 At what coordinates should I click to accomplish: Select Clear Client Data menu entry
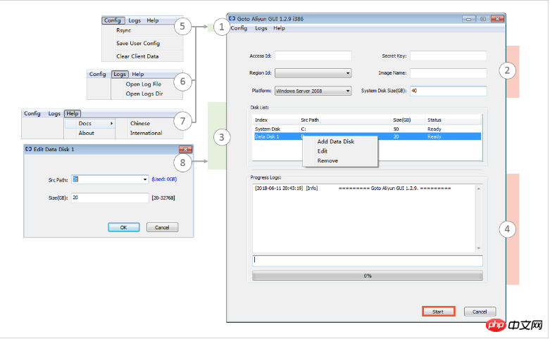tap(137, 56)
